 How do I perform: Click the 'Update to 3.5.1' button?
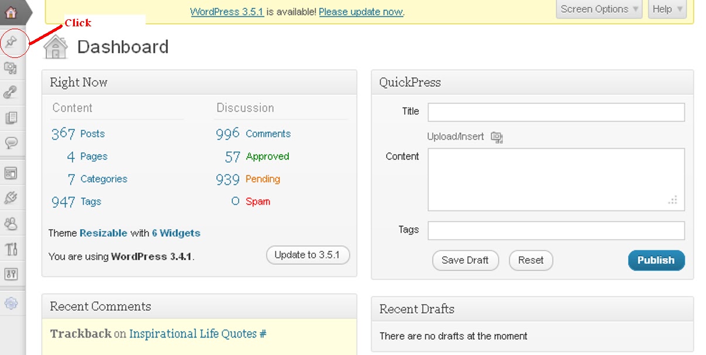click(308, 255)
